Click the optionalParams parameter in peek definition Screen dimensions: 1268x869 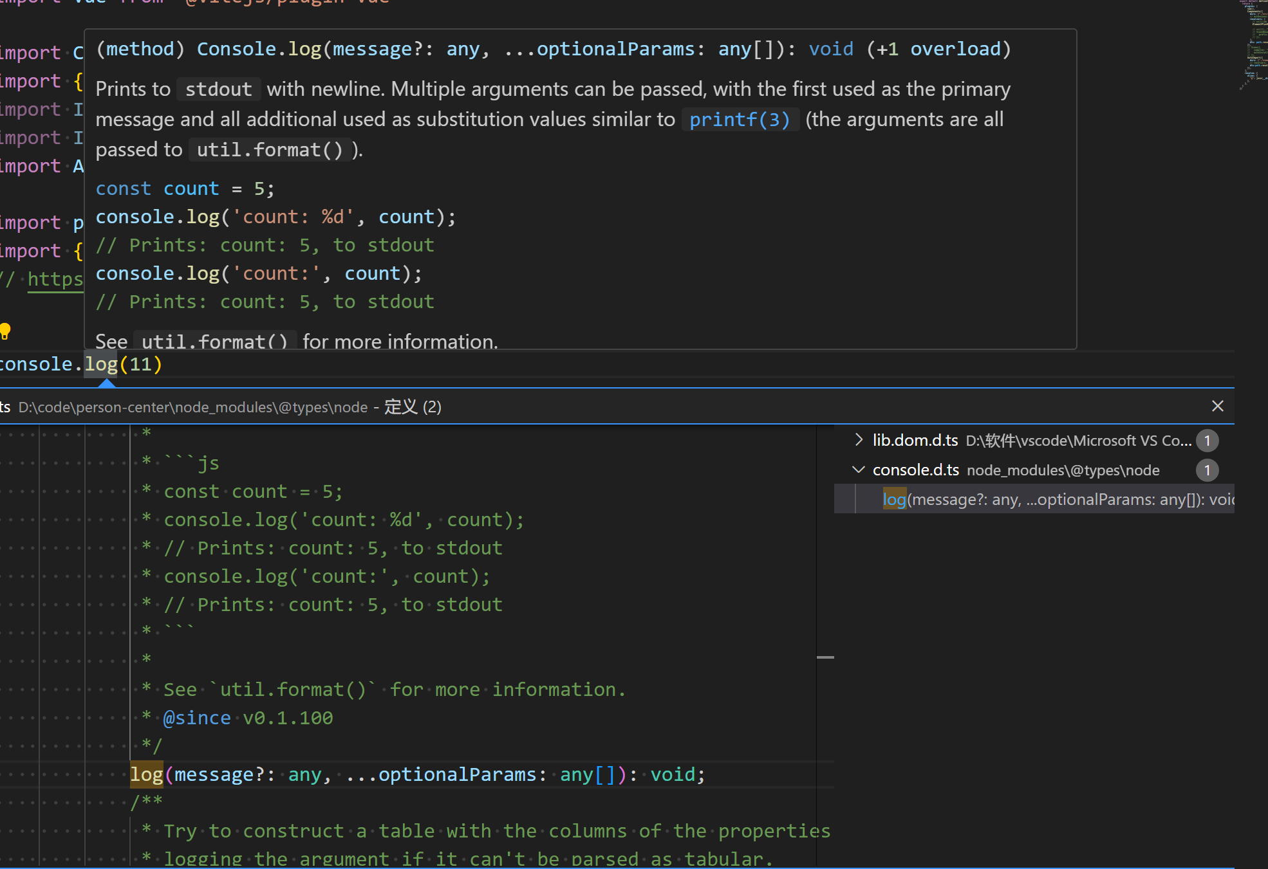coord(457,774)
